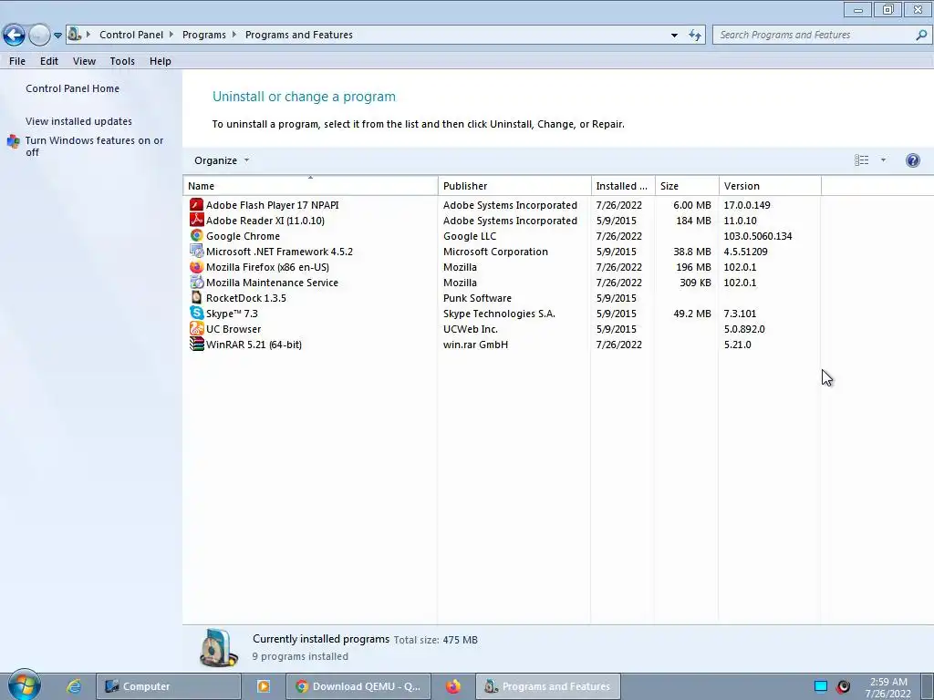Click the WinRAR 5.21 icon
Viewport: 934px width, 700px height.
click(197, 344)
